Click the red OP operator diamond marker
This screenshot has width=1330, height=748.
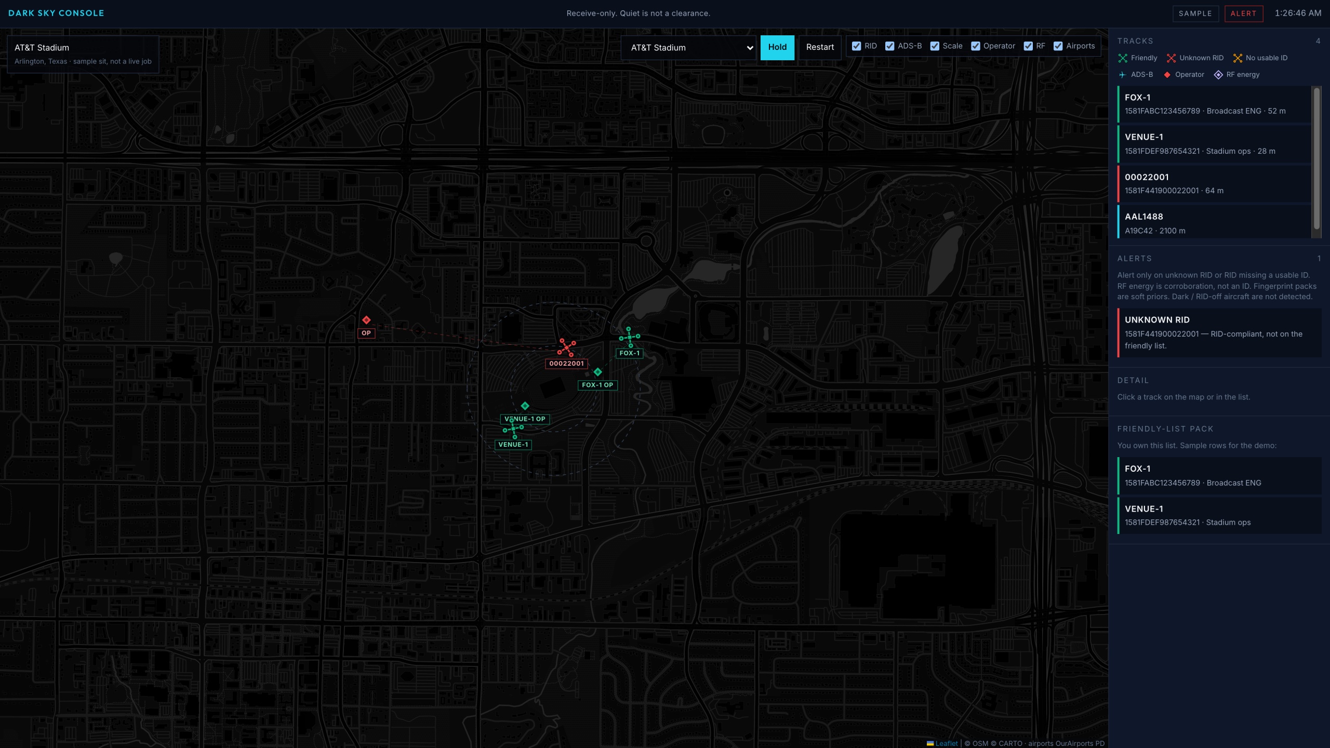pyautogui.click(x=366, y=320)
